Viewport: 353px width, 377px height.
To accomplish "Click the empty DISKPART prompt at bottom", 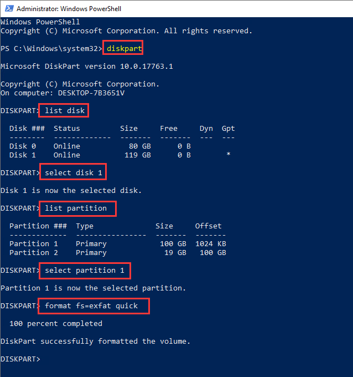I will click(20, 359).
